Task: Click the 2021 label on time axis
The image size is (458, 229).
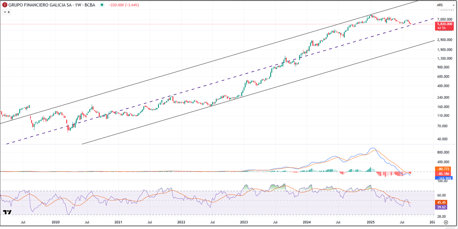Action: (x=118, y=222)
